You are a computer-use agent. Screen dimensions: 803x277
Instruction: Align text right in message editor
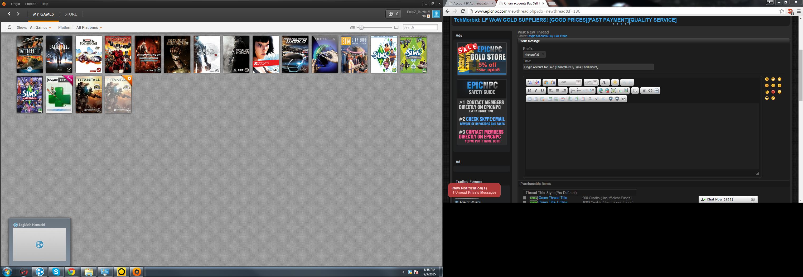564,90
